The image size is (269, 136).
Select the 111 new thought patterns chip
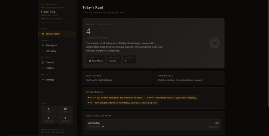tap(123, 103)
